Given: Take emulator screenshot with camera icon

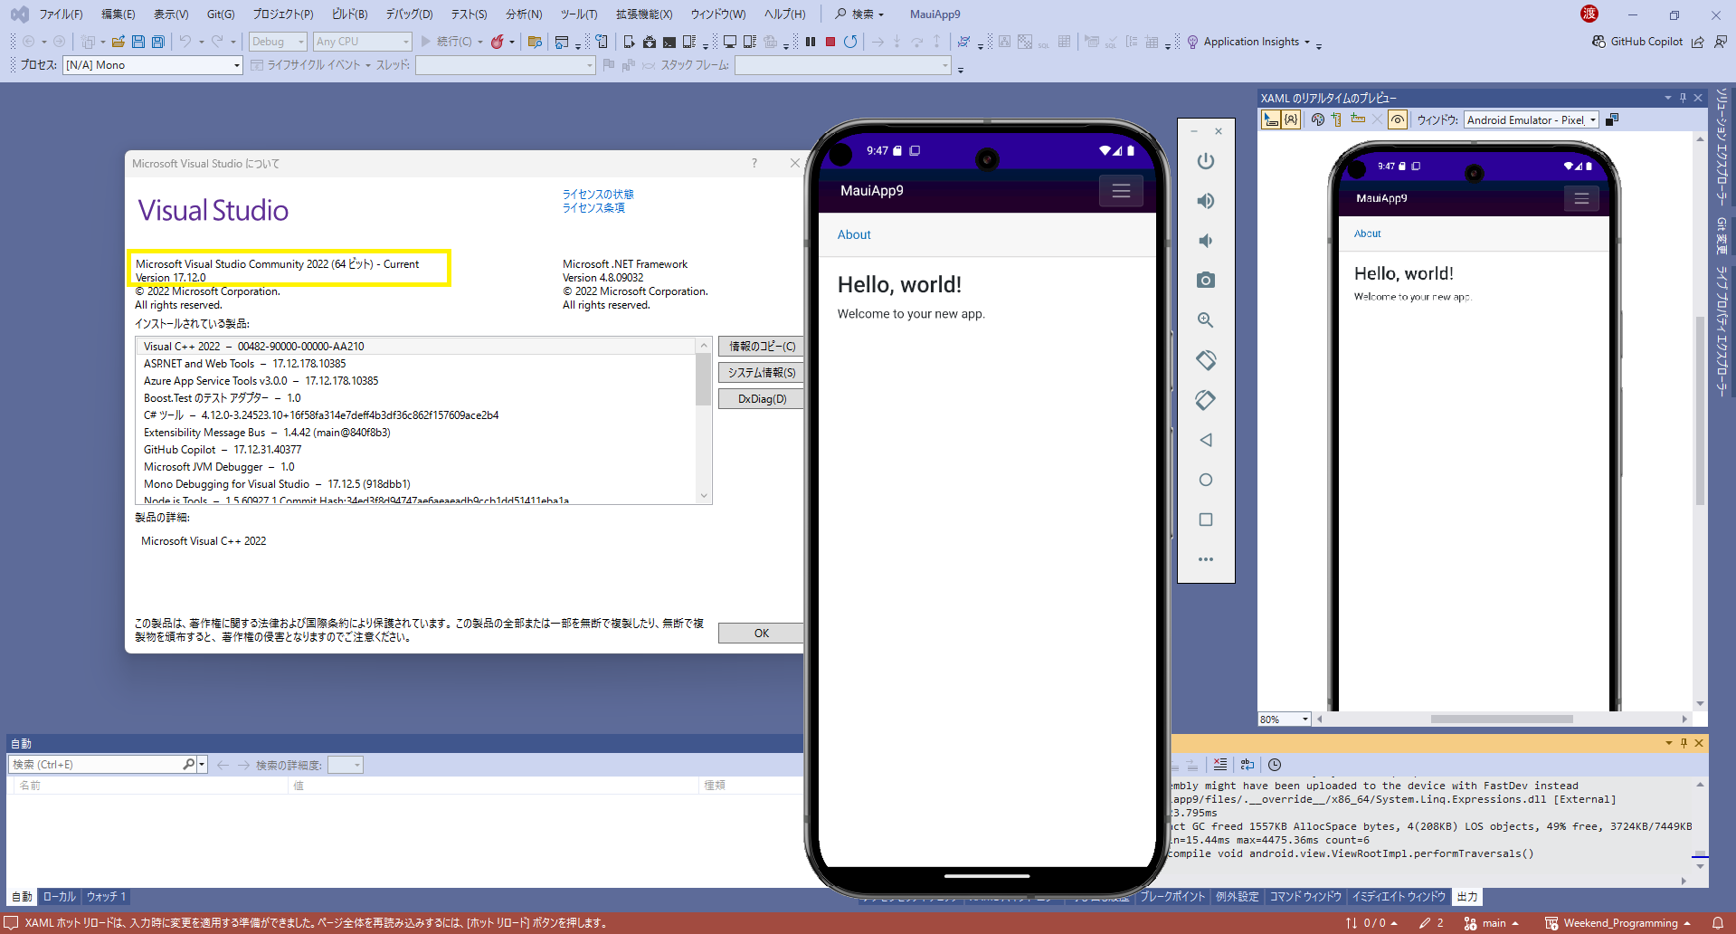Looking at the screenshot, I should point(1205,281).
